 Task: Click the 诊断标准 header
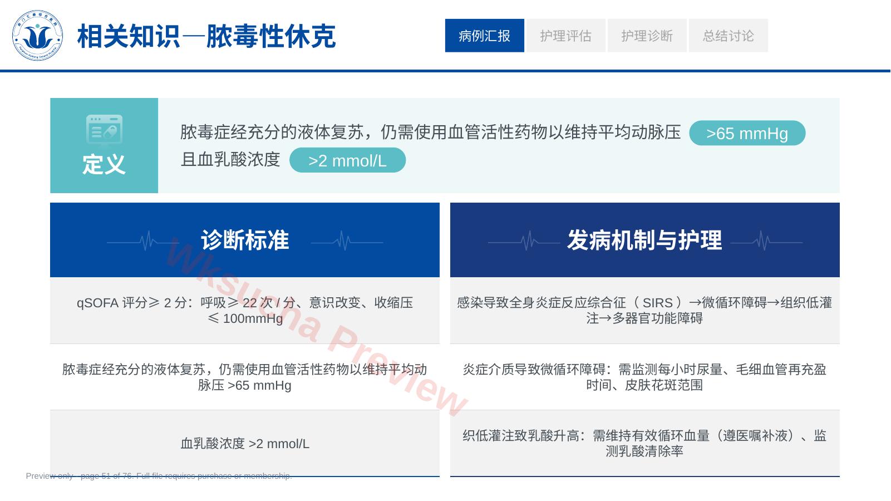coord(245,240)
